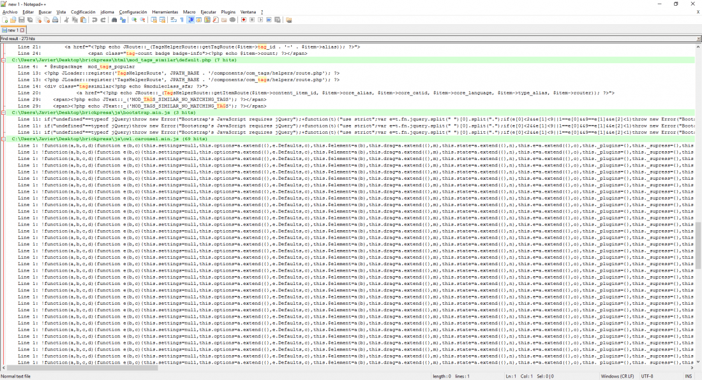The image size is (702, 380).
Task: Open user defined language icon
Action: tap(198, 20)
